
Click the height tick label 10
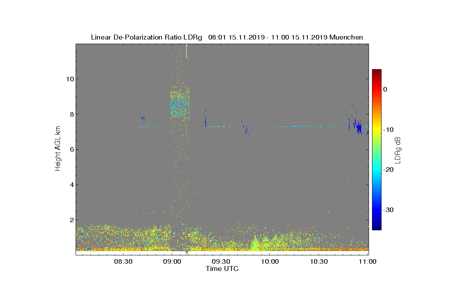coord(70,79)
